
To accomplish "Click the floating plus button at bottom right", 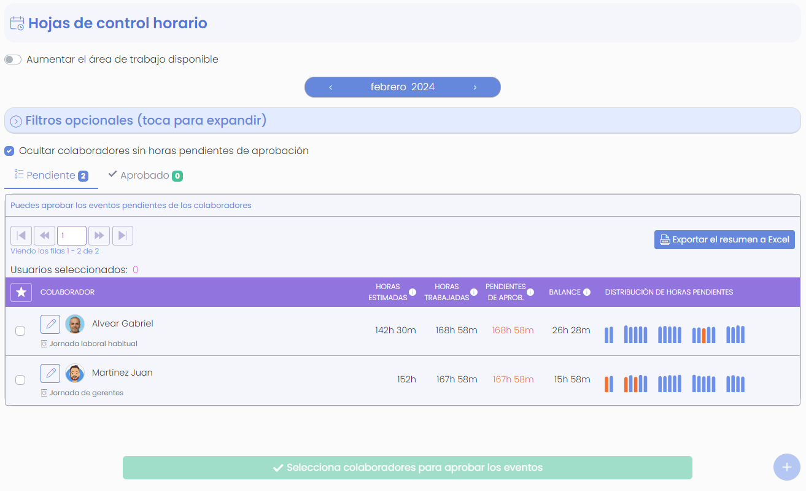I will (787, 467).
